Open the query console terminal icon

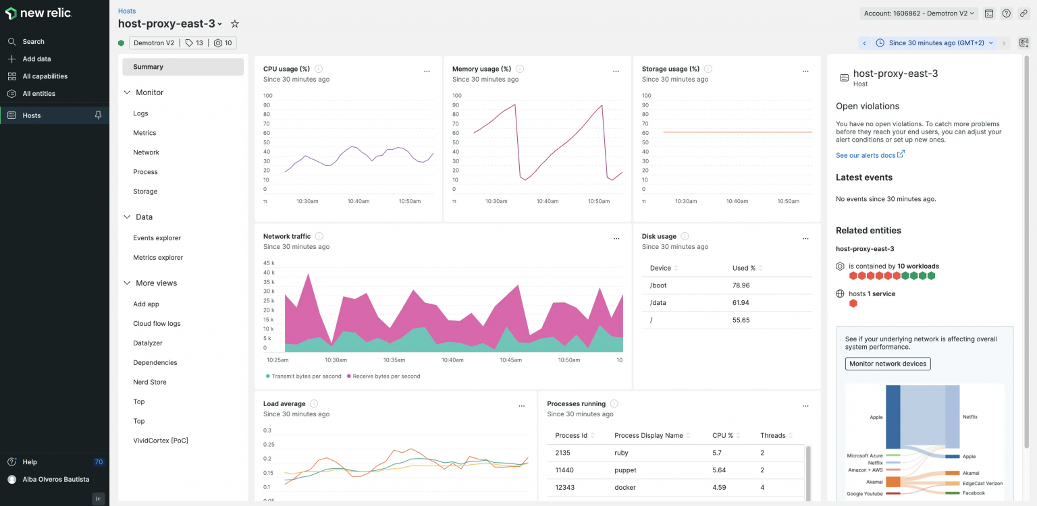click(x=988, y=13)
